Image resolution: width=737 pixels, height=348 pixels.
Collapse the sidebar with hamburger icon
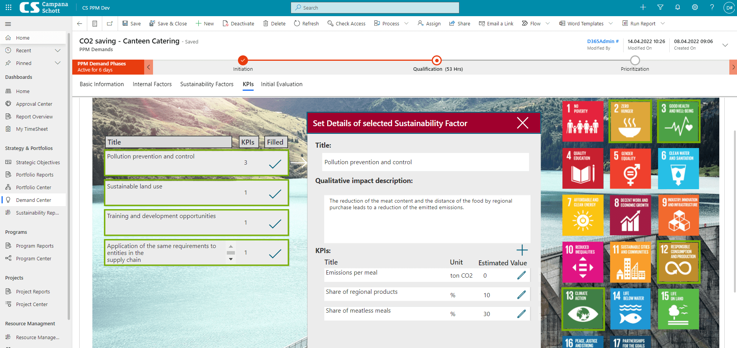click(8, 24)
